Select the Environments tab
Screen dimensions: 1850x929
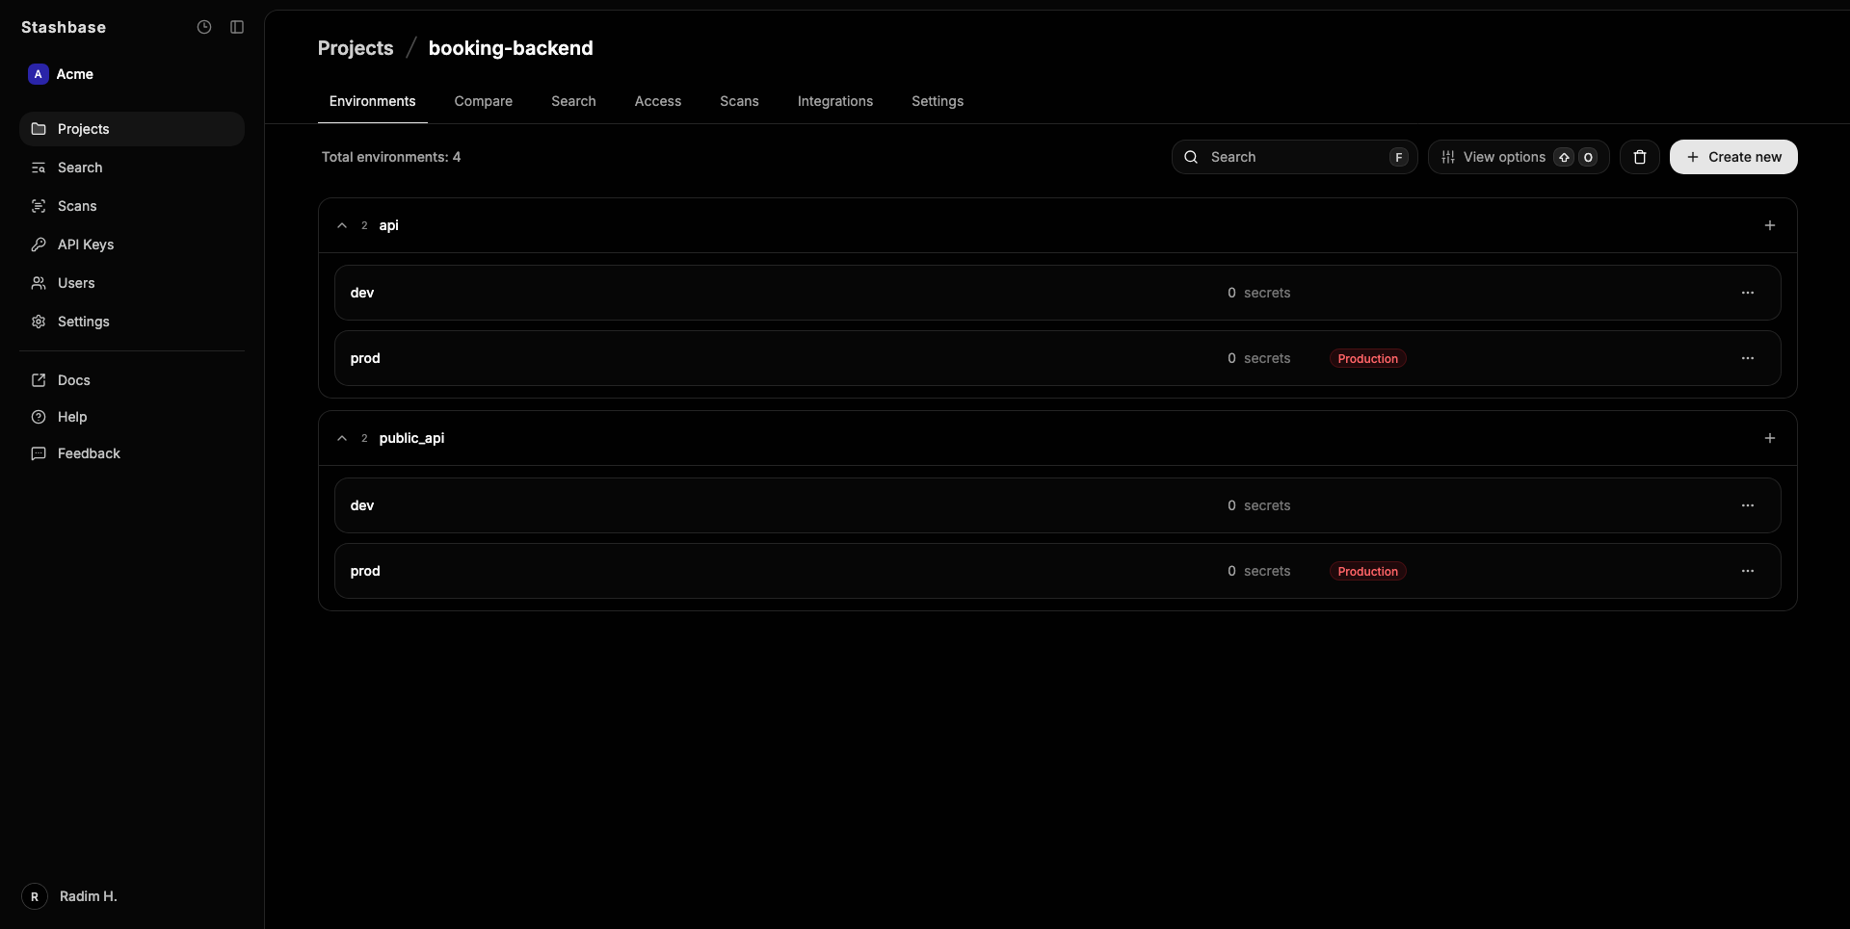pyautogui.click(x=373, y=101)
